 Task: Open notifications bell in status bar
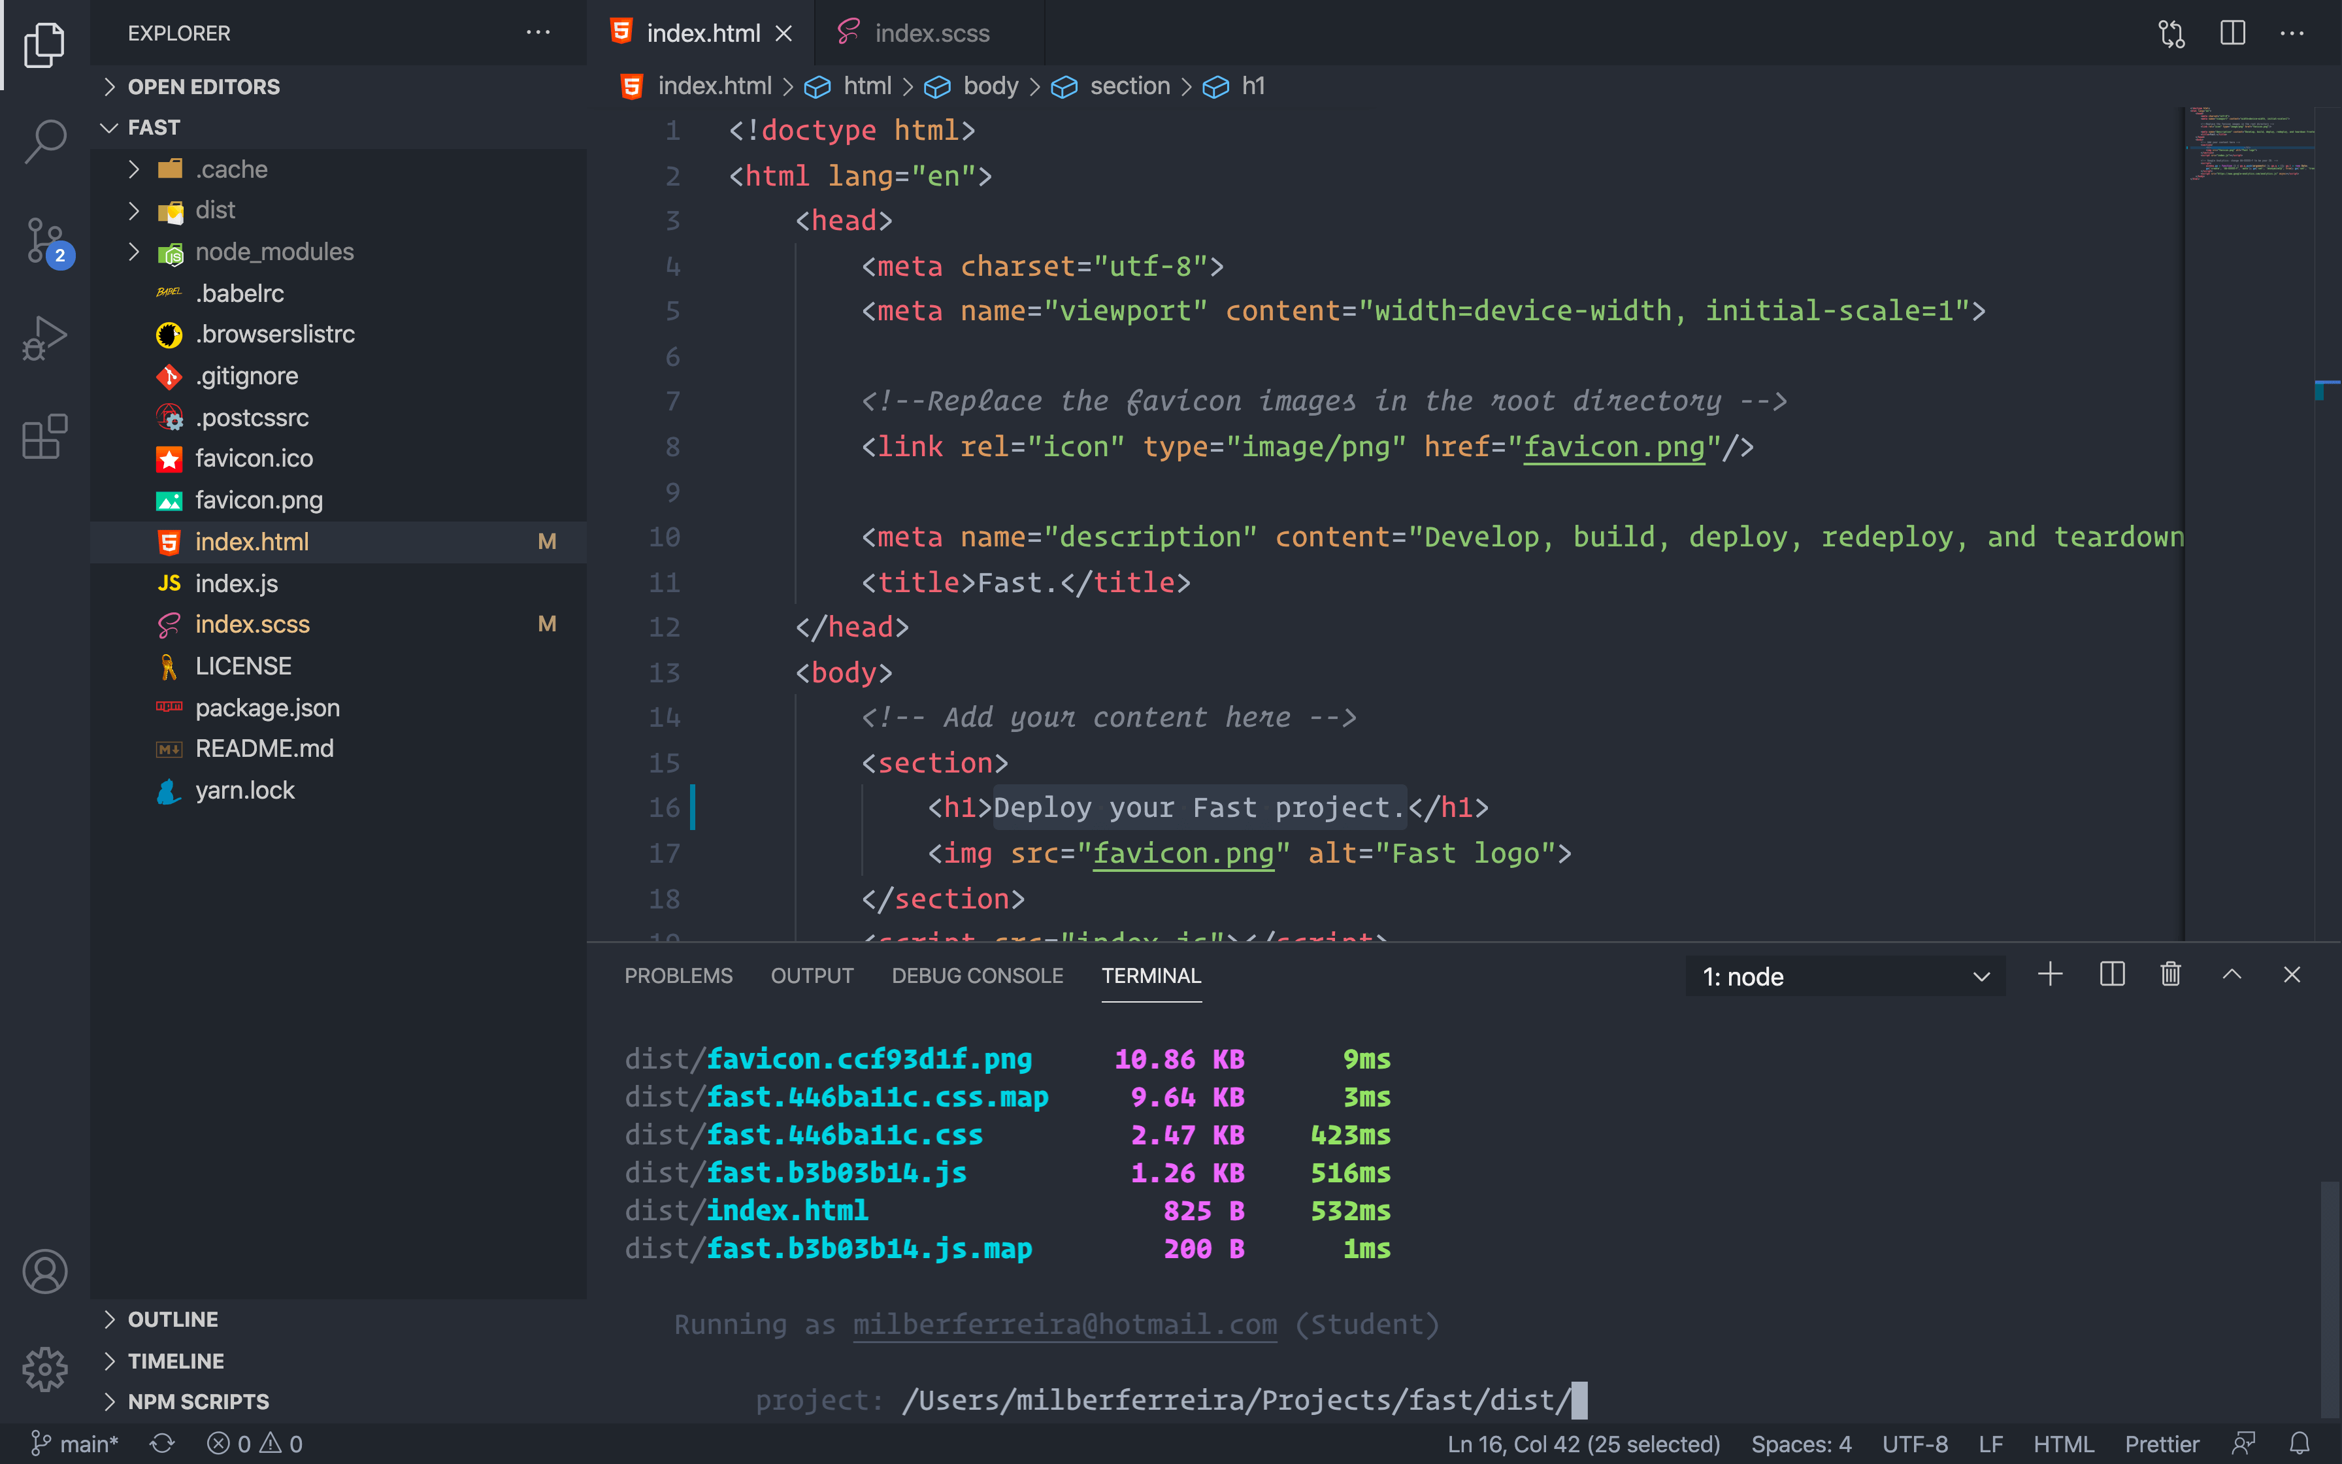pyautogui.click(x=2300, y=1444)
